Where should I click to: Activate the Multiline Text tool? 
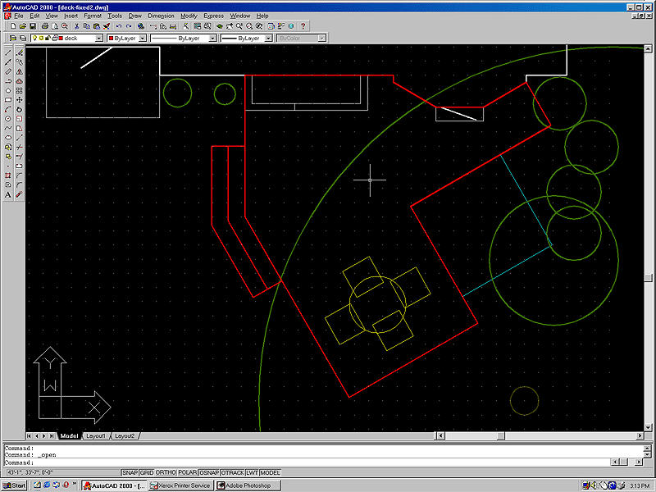(8, 195)
